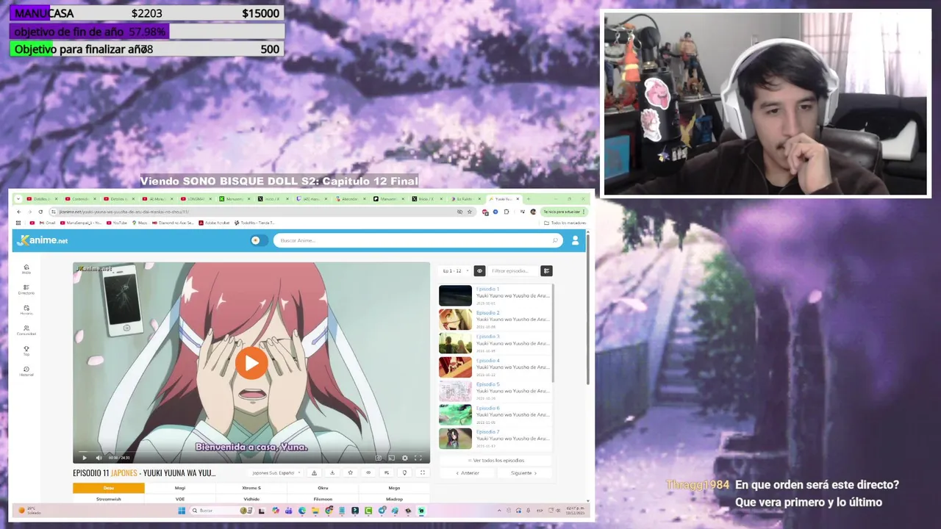Viewport: 941px width, 529px height.
Task: Toggle the eye icon beside episode range
Action: coord(479,271)
